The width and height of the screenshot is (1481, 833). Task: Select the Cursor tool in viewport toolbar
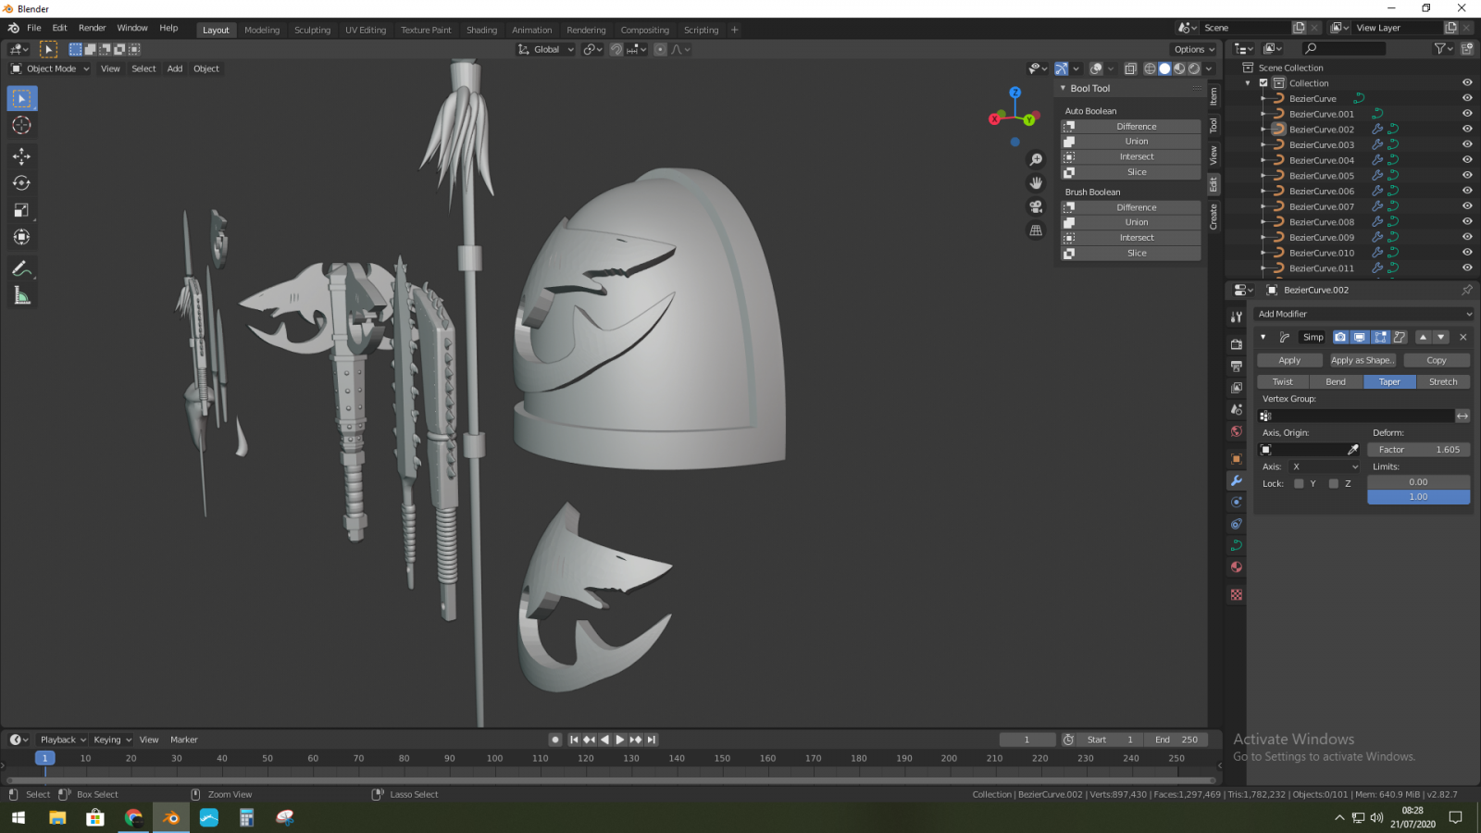[21, 125]
